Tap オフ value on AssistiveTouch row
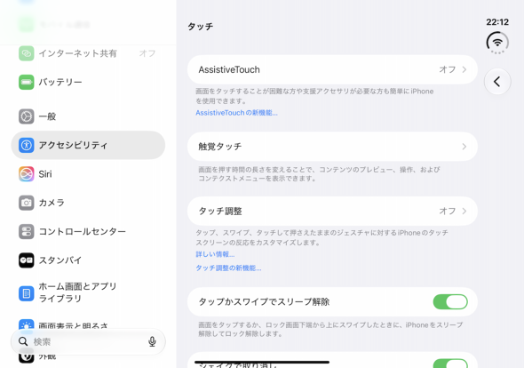Image resolution: width=524 pixels, height=368 pixels. point(448,69)
